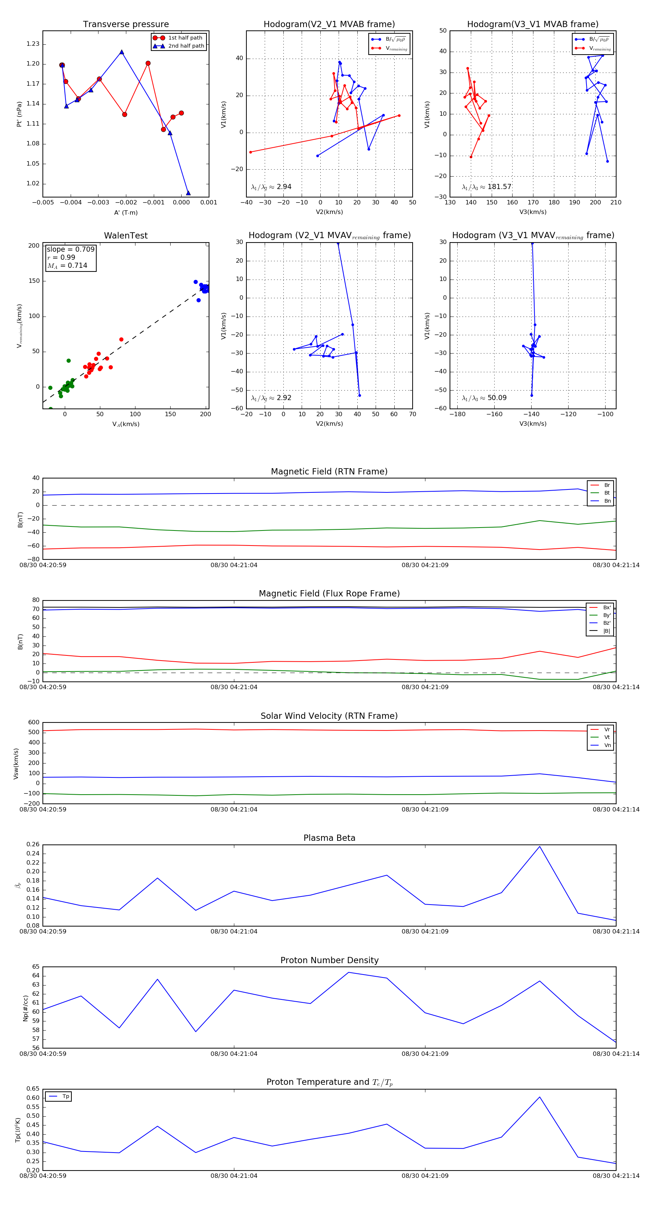This screenshot has height=1209, width=659.
Task: Click the "WalenTest" plot title
Action: tap(126, 236)
